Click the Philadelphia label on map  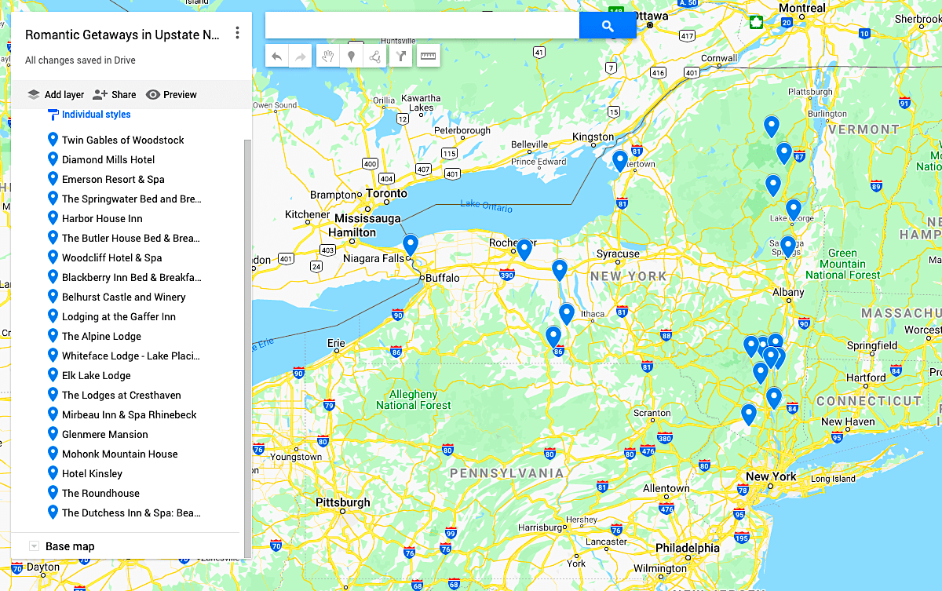pyautogui.click(x=688, y=548)
